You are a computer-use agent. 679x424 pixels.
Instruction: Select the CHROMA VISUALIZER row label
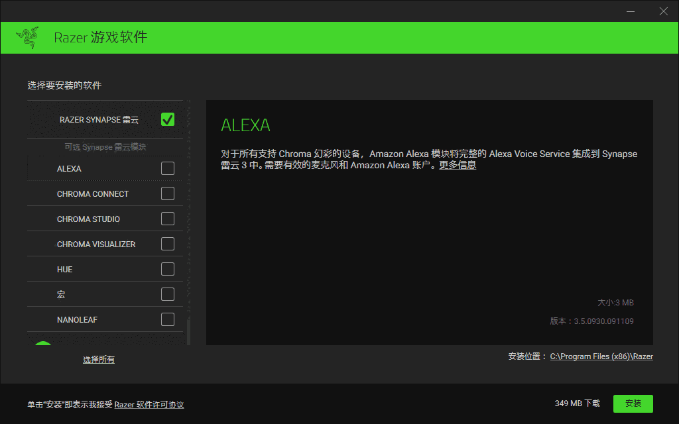[x=96, y=244]
